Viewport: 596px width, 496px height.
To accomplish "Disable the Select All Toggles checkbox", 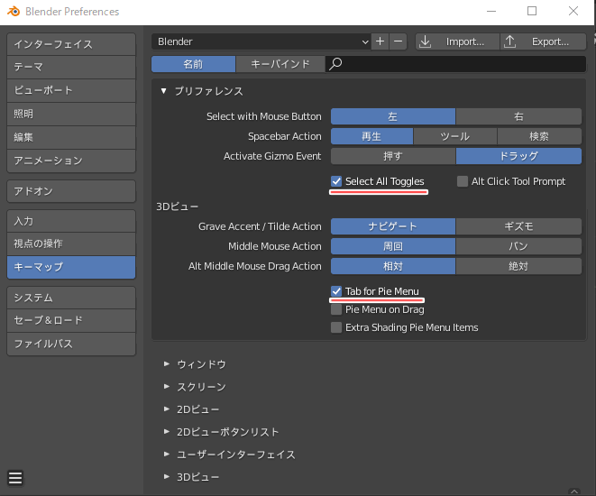I will (x=337, y=181).
